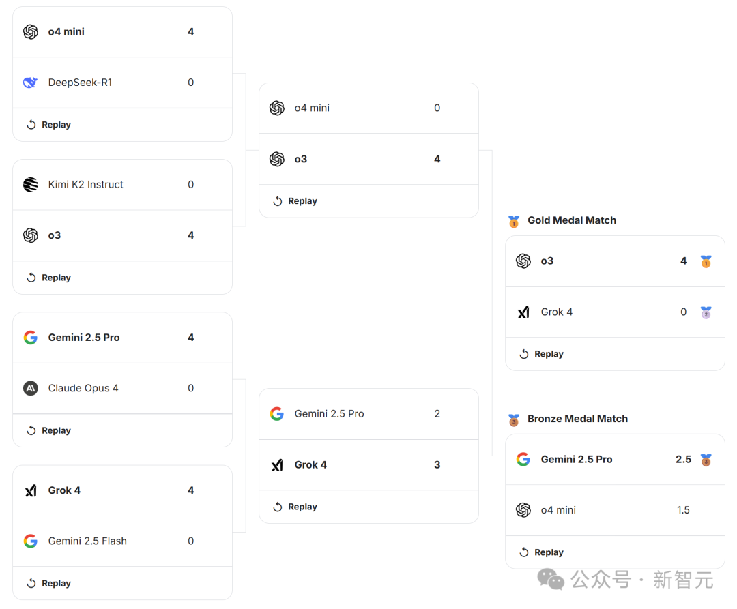The width and height of the screenshot is (737, 609).
Task: Replay the Gemini 2.5 Pro vs Grok 4 semifinal
Action: 295,507
